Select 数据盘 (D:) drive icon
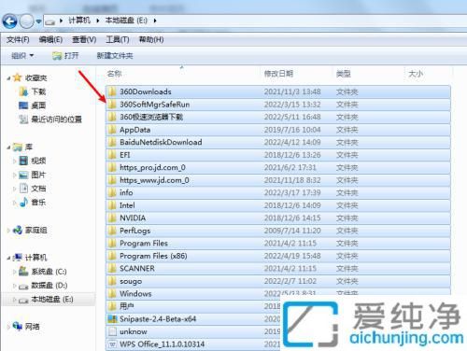Viewport: 467px width, 351px height. [x=23, y=286]
